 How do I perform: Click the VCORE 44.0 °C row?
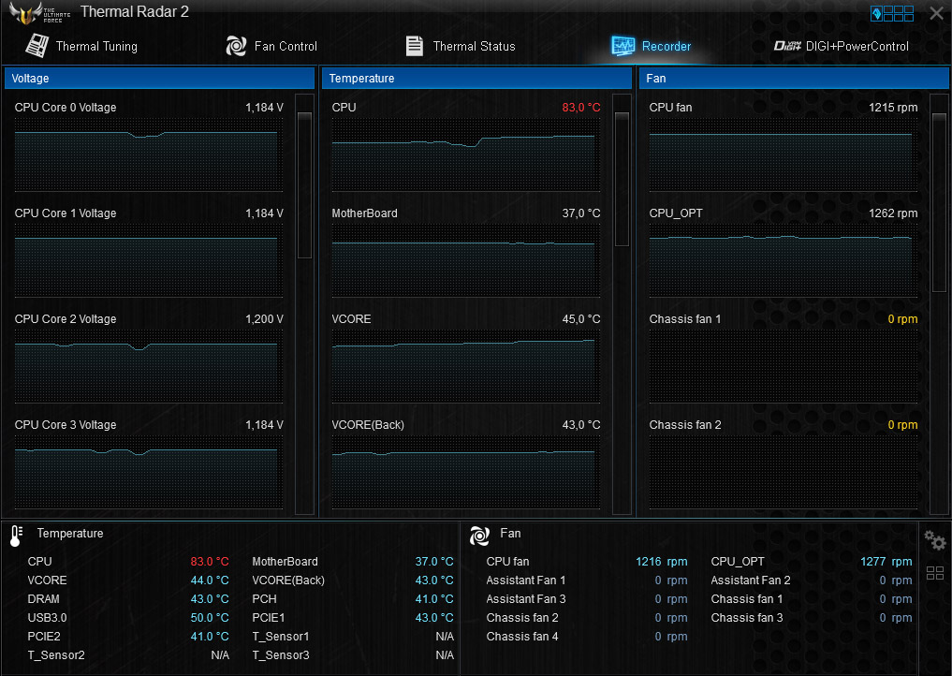[128, 580]
